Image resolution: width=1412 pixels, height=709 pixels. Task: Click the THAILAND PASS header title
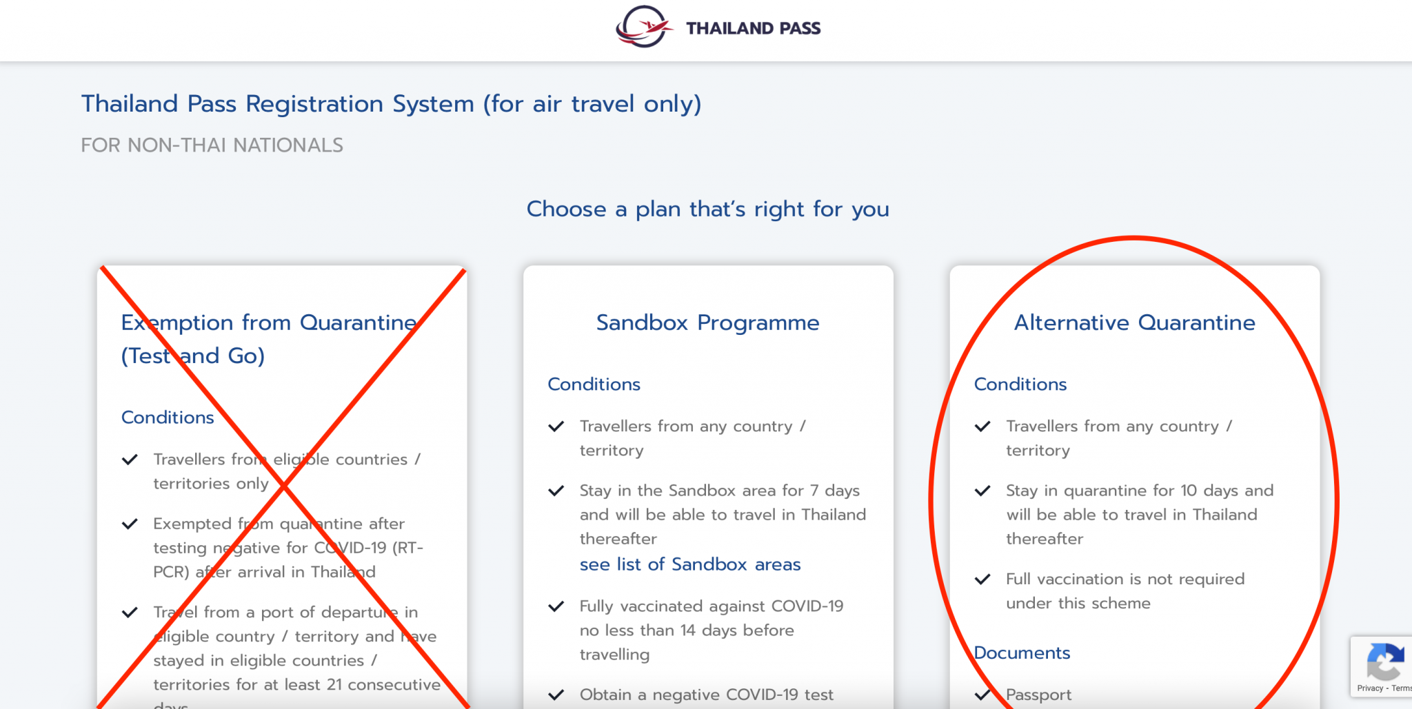(753, 28)
